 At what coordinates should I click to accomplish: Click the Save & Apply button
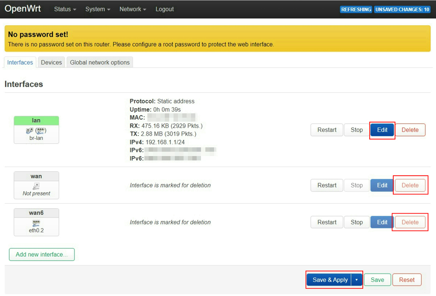[330, 279]
